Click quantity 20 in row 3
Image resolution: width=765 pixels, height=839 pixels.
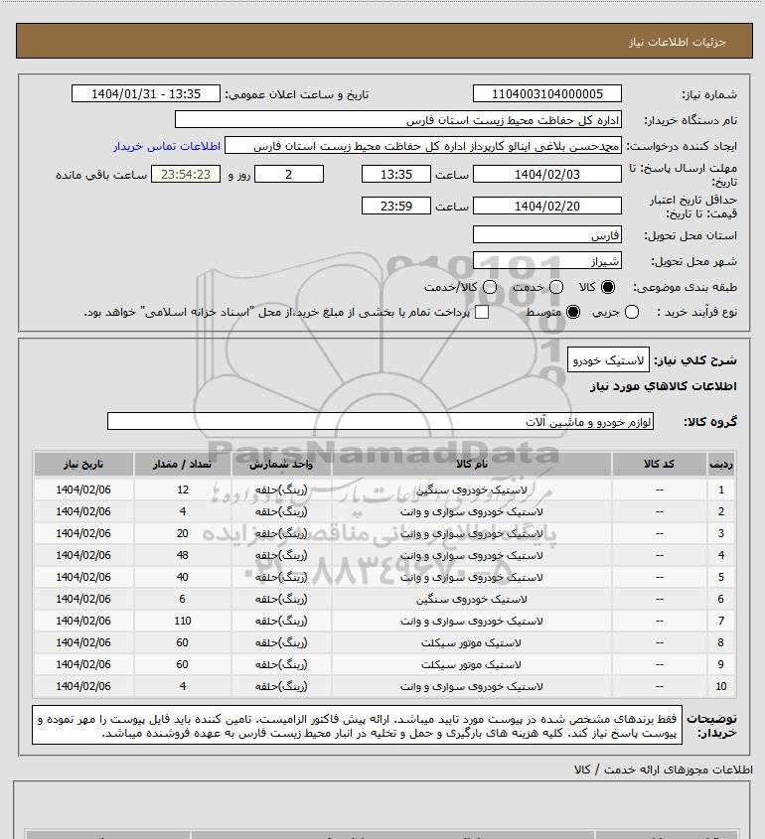point(182,533)
